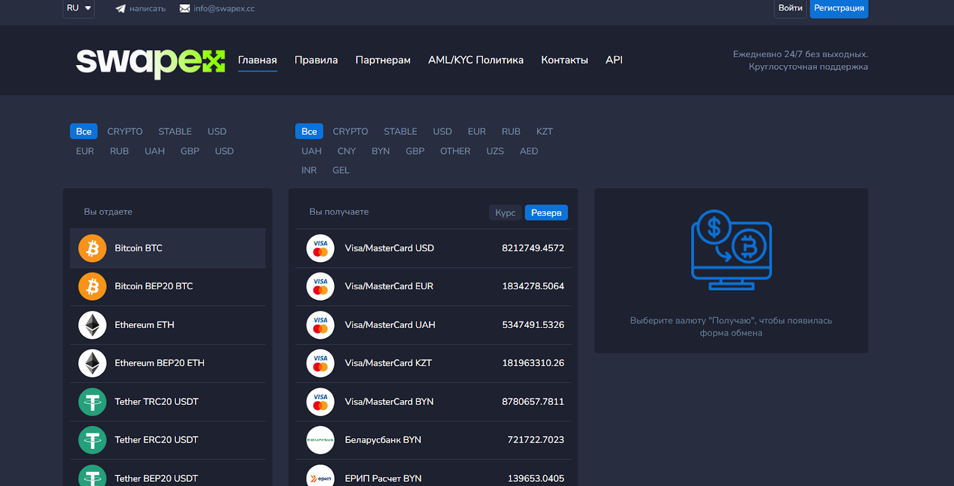Click the Visa/MasterCard UAH card icon

(x=320, y=325)
